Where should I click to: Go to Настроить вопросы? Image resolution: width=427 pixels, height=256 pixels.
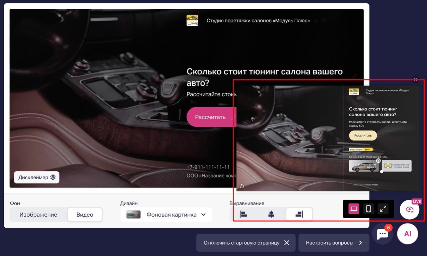pyautogui.click(x=334, y=243)
